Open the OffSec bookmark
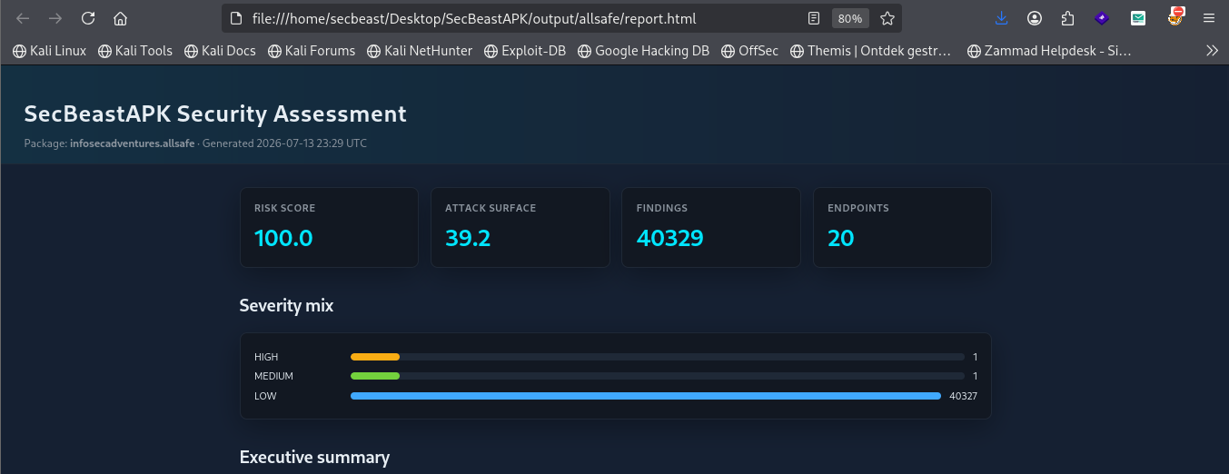1229x474 pixels. pyautogui.click(x=749, y=51)
